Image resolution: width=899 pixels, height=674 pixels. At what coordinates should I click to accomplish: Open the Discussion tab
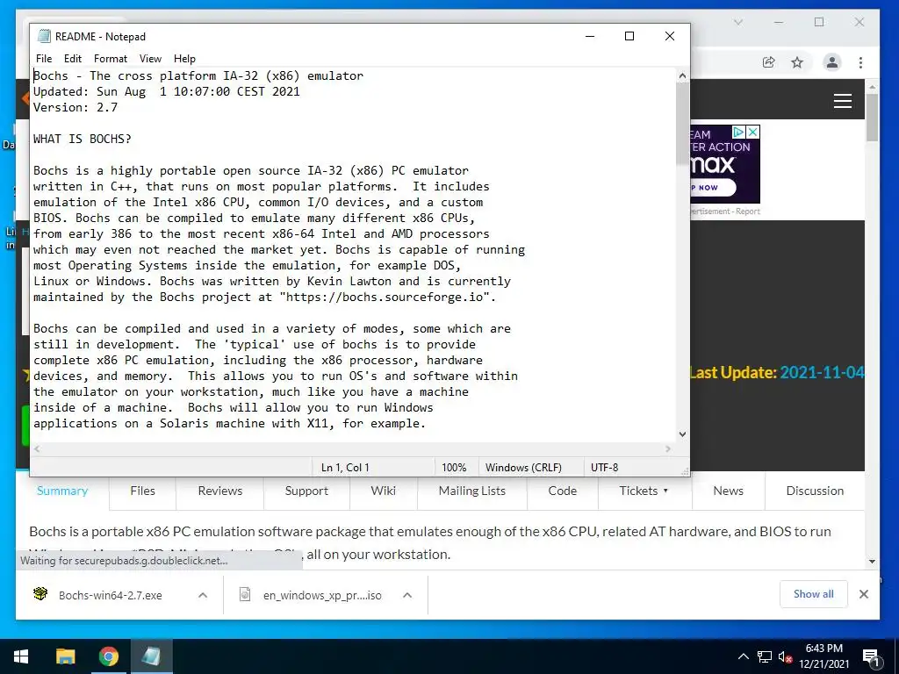pos(815,491)
